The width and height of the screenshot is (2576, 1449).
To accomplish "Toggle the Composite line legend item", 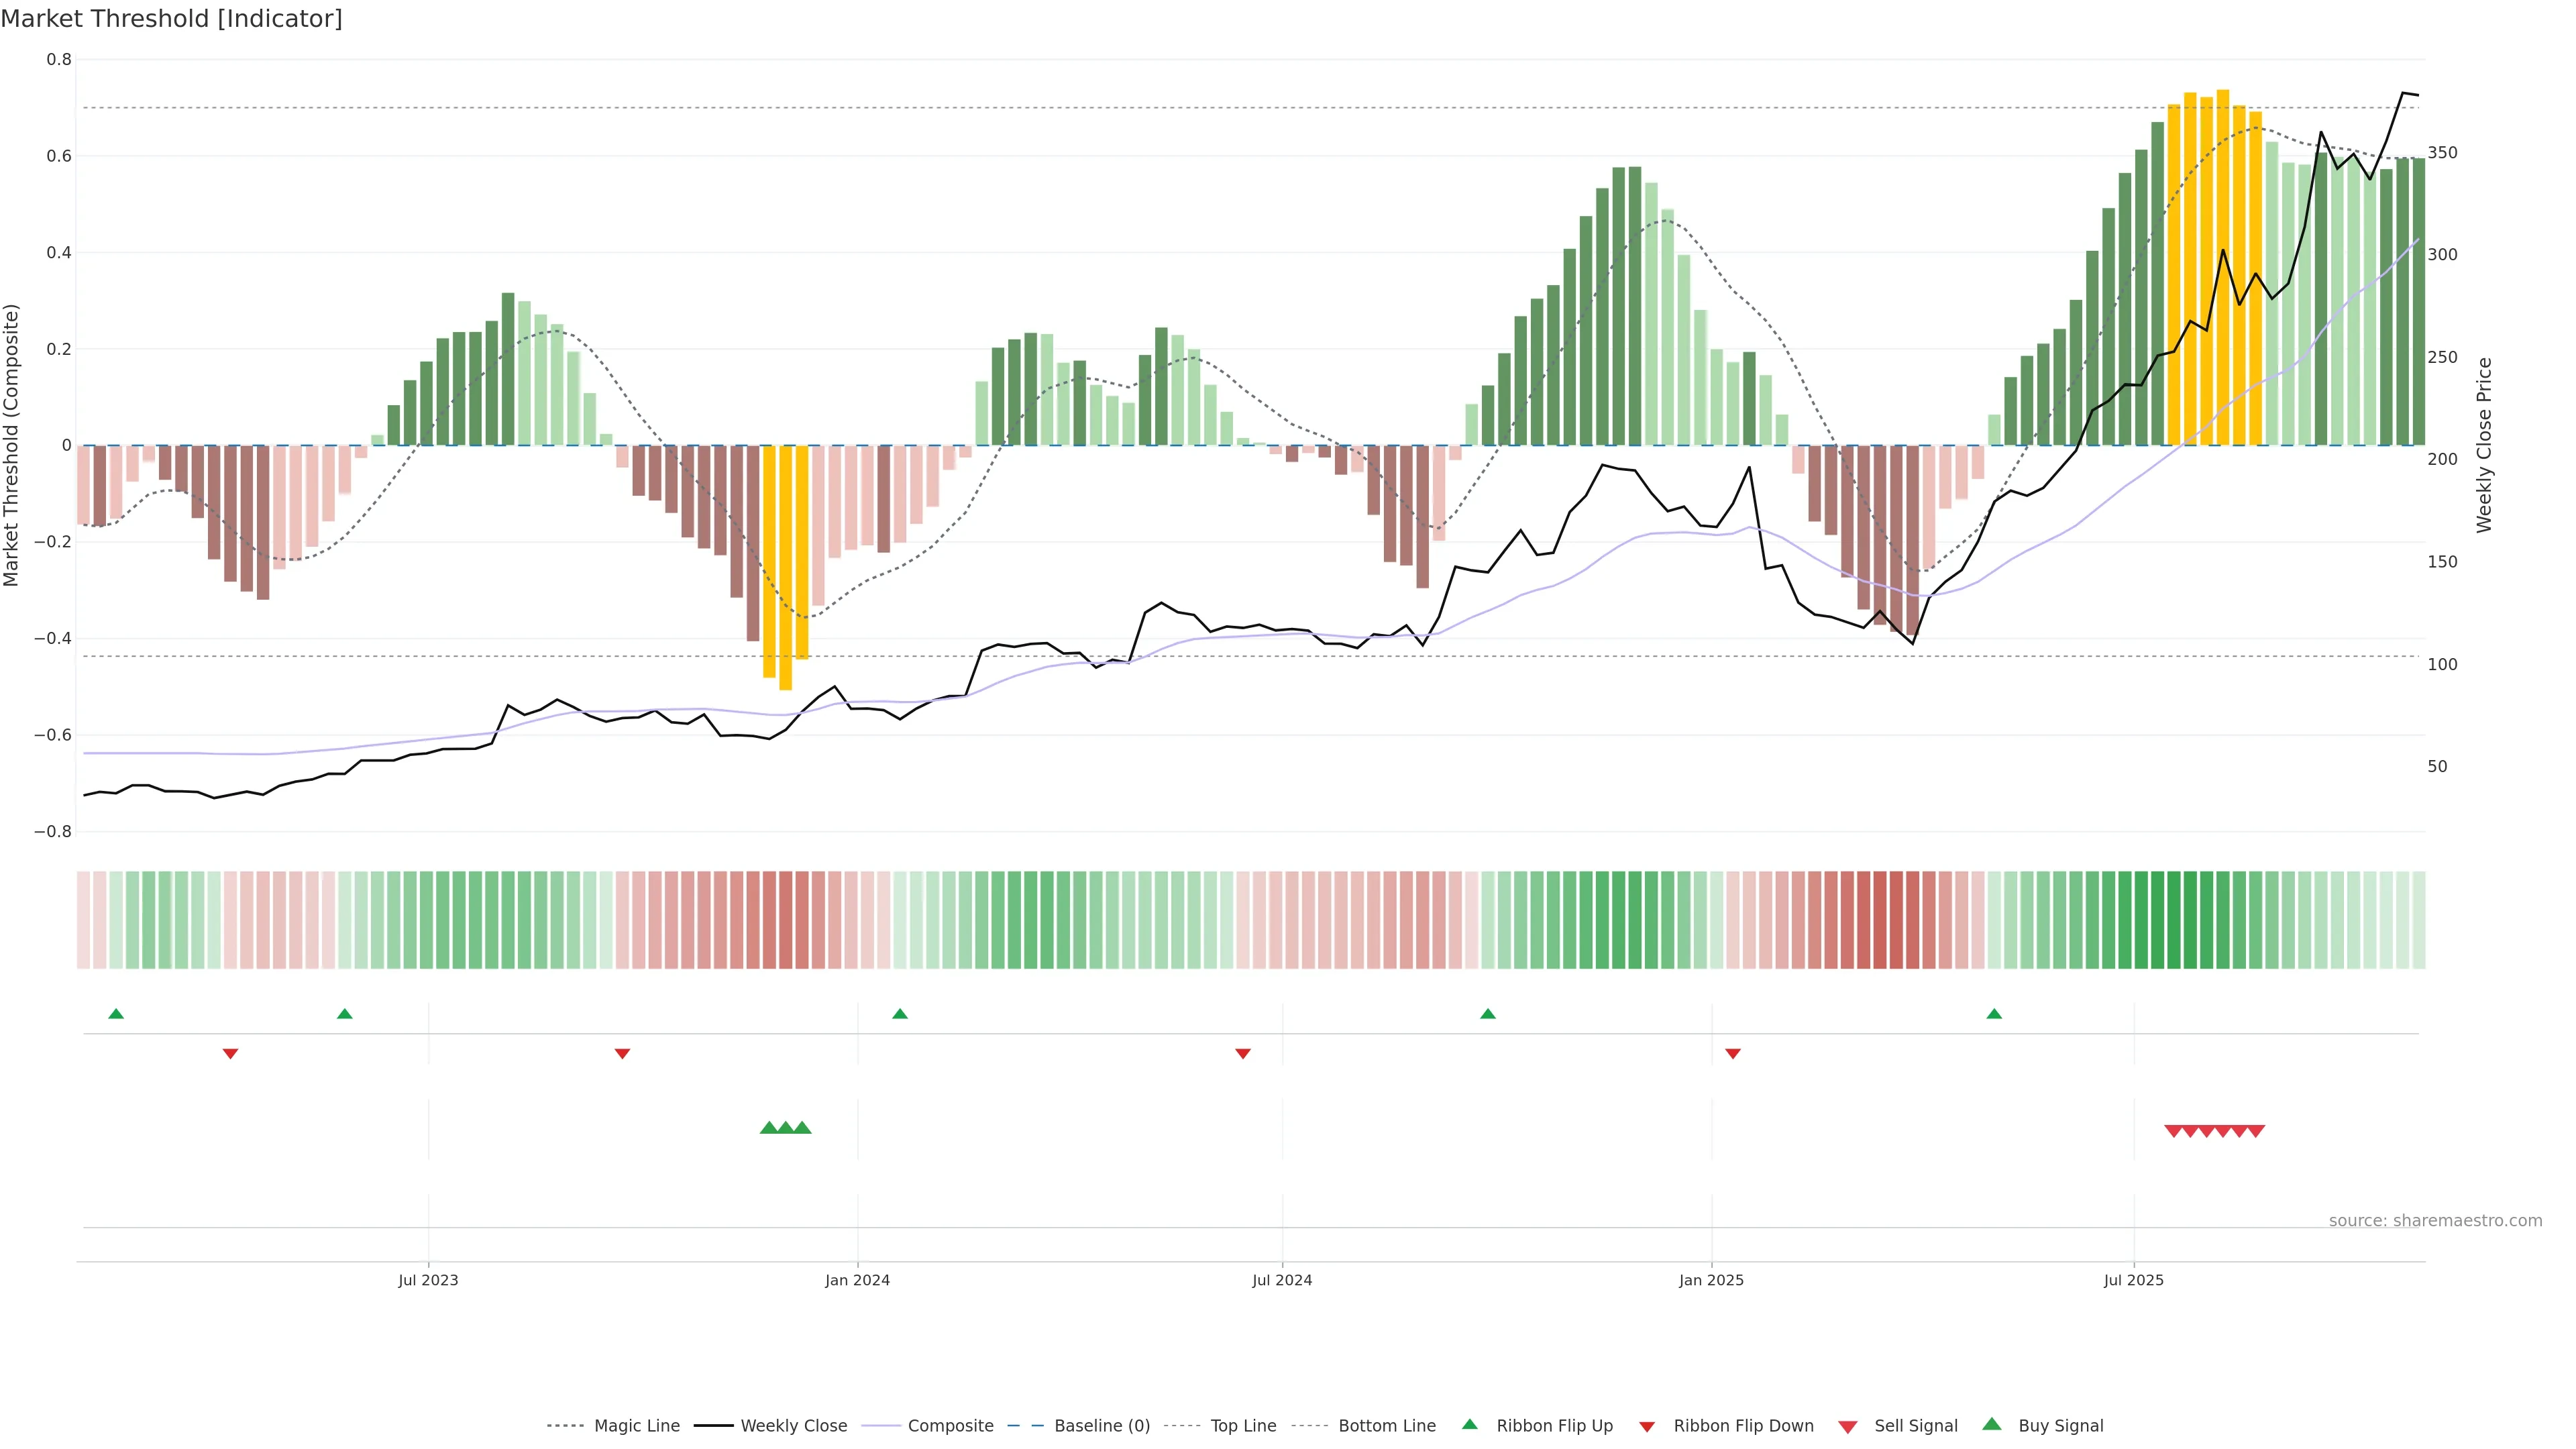I will click(950, 1426).
